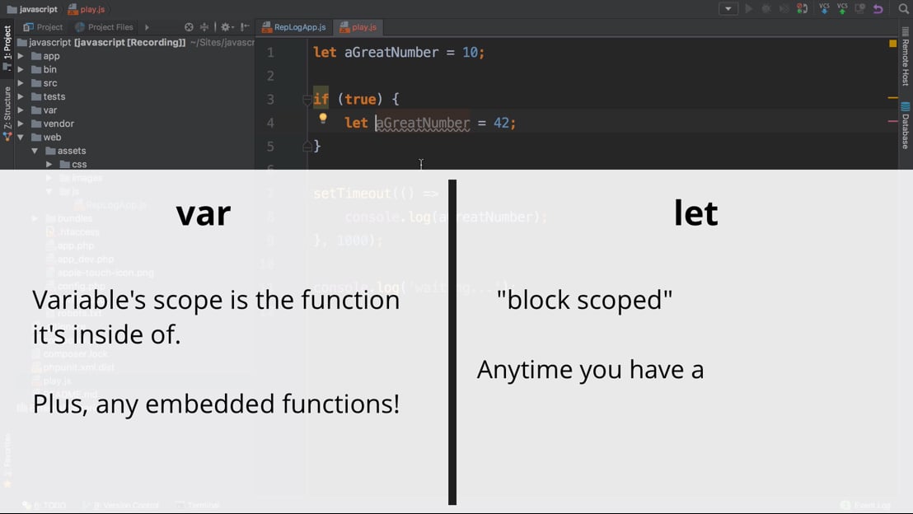Select the vendor folder in project tree

point(59,124)
